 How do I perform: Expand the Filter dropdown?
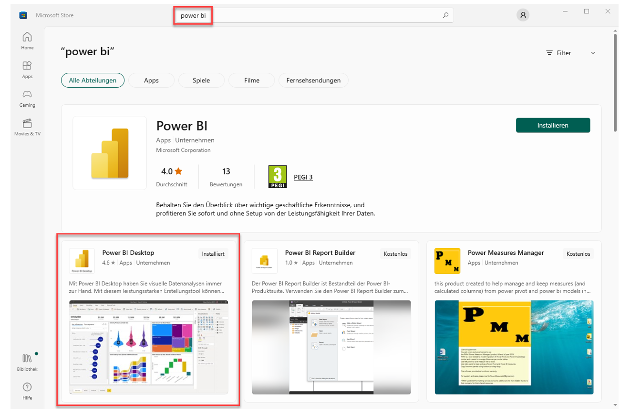(571, 53)
